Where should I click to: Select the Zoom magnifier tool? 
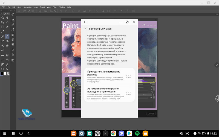(2, 17)
